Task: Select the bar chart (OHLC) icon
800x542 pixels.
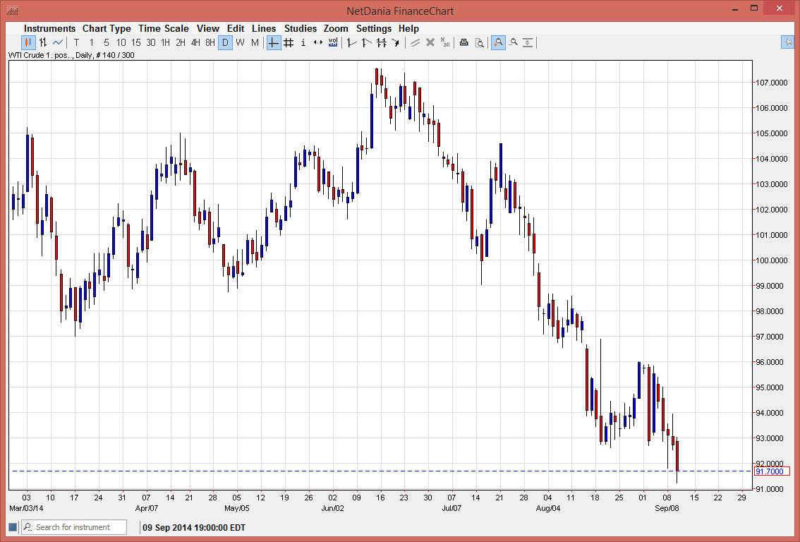Action: [x=42, y=42]
